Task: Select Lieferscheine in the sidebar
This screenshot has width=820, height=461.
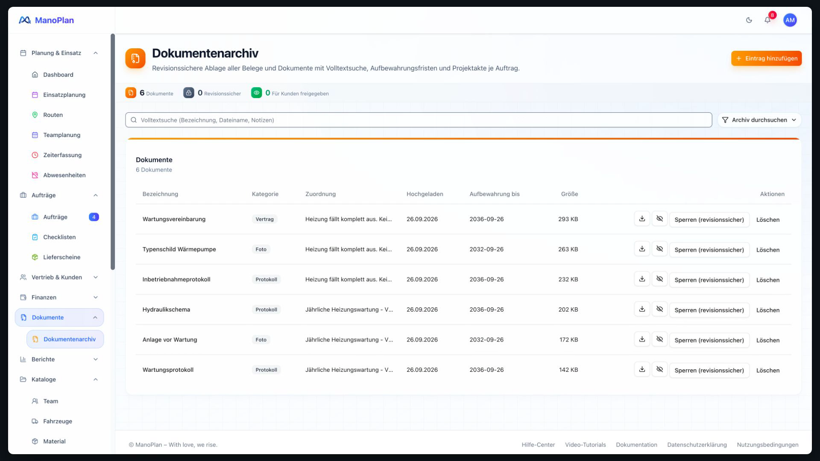Action: pos(65,257)
